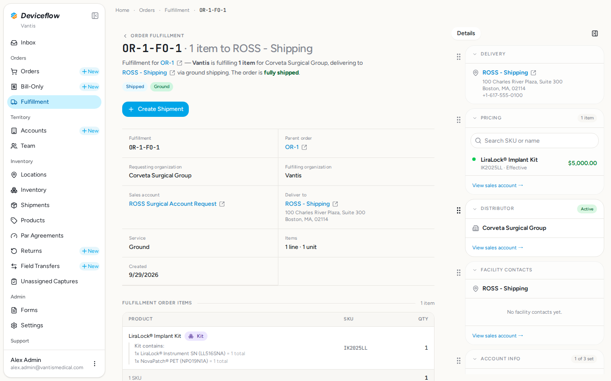The height and width of the screenshot is (381, 611).
Task: Collapse the Distributor section
Action: coord(475,209)
